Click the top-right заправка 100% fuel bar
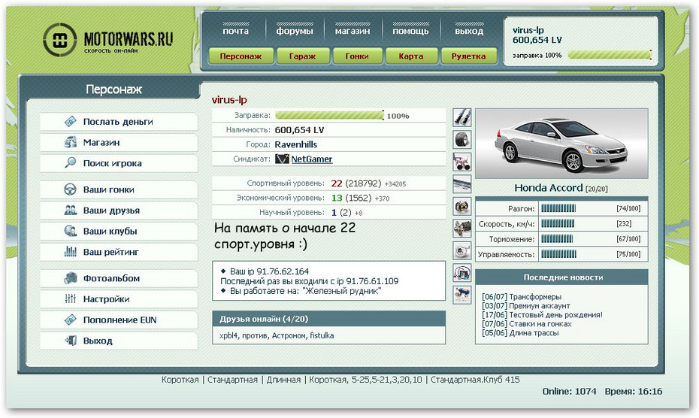The width and height of the screenshot is (699, 418). (610, 55)
